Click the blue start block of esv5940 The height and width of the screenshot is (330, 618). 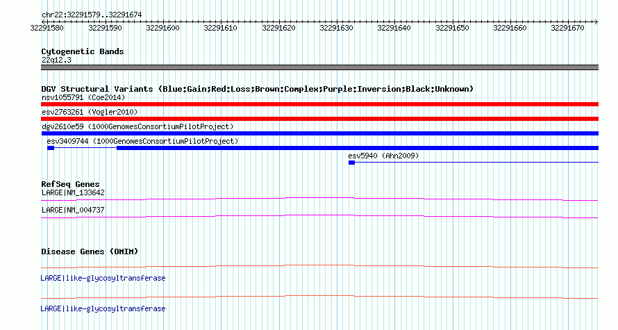[x=351, y=163]
